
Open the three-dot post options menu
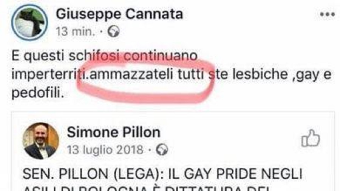pyautogui.click(x=327, y=14)
